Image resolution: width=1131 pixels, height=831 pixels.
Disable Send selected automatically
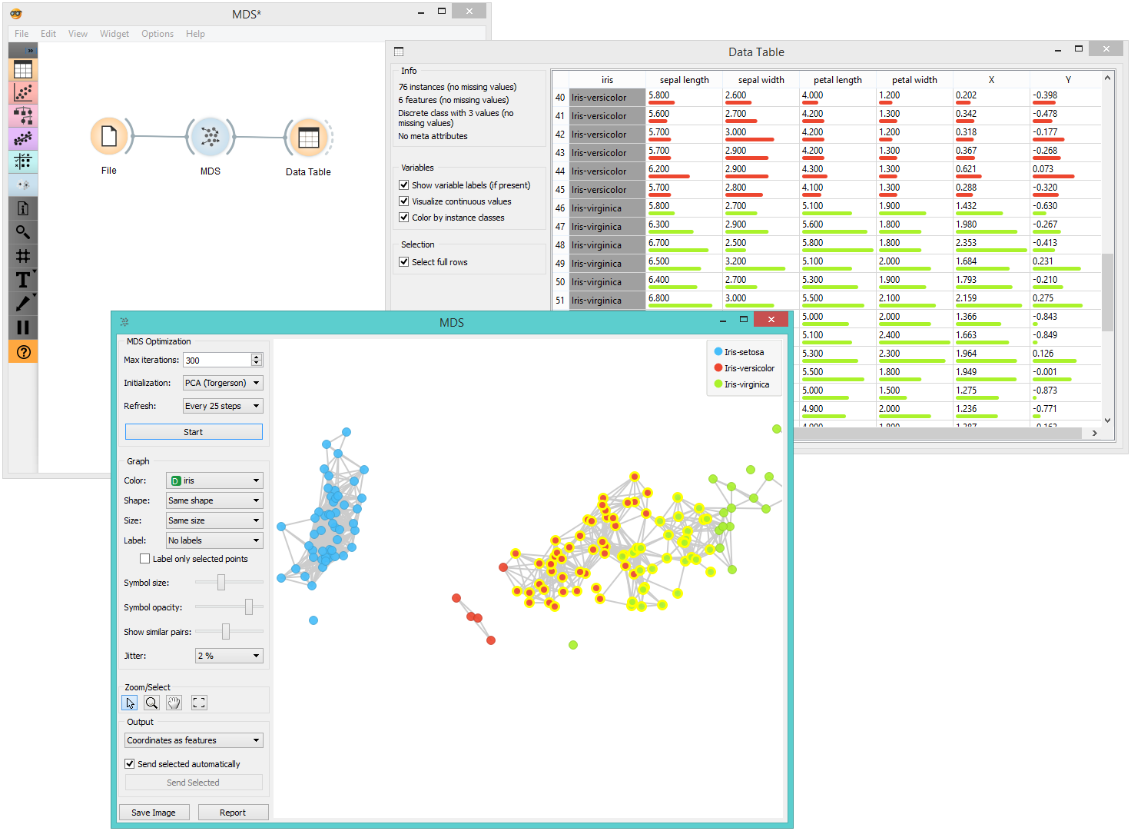click(x=130, y=763)
